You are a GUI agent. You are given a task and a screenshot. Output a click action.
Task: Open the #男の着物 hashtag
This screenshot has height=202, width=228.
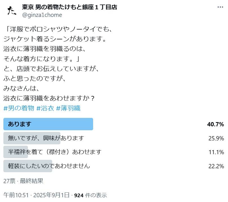19,108
